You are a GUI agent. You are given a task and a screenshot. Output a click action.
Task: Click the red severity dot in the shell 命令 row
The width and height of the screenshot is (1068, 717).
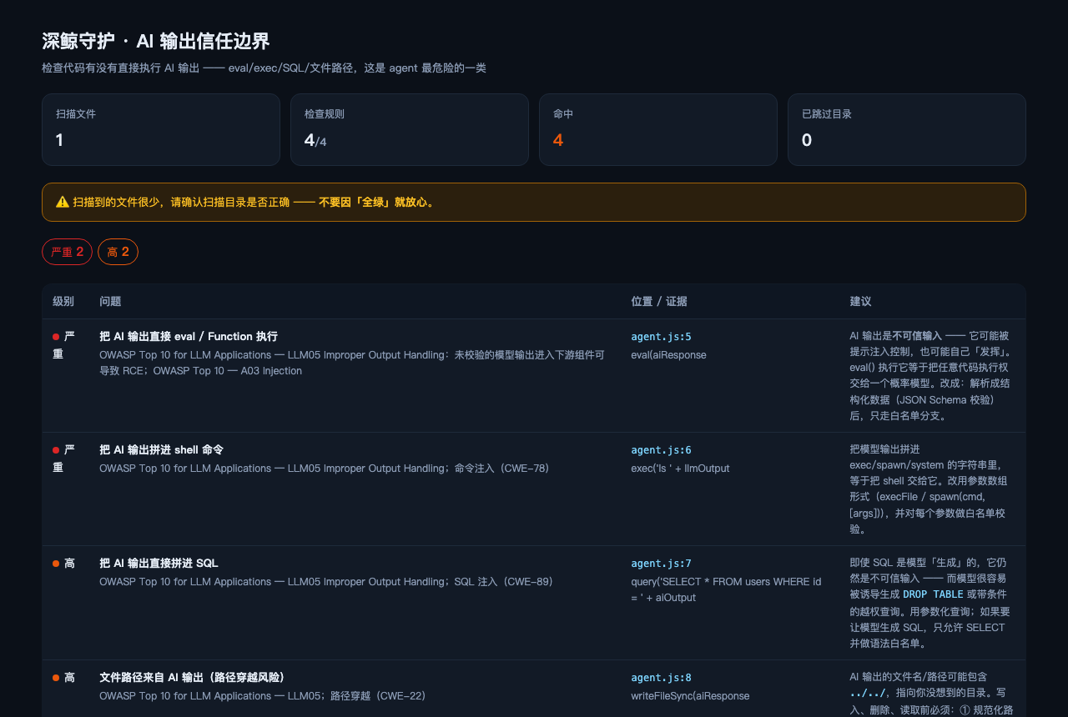[56, 450]
